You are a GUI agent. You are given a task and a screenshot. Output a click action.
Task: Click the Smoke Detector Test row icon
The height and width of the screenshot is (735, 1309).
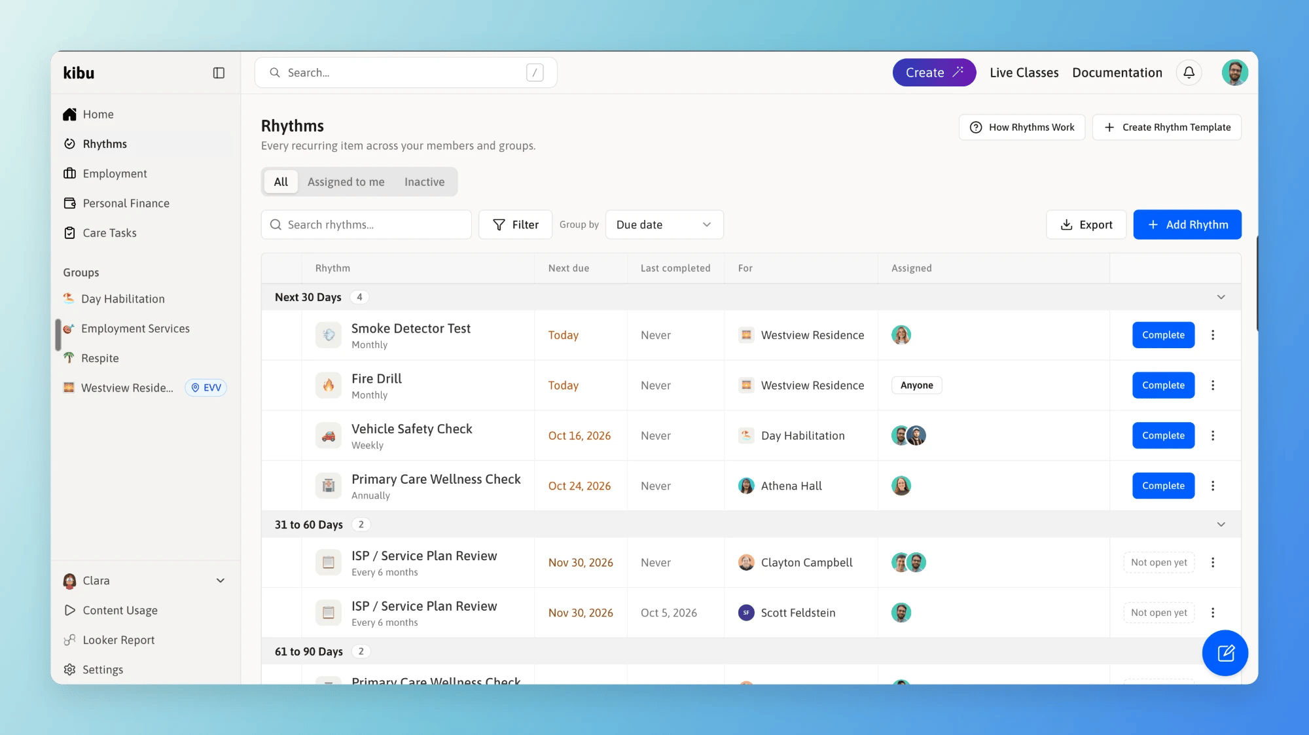pos(329,335)
